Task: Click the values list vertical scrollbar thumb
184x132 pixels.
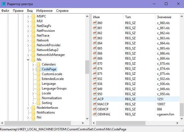Action: 182,110
